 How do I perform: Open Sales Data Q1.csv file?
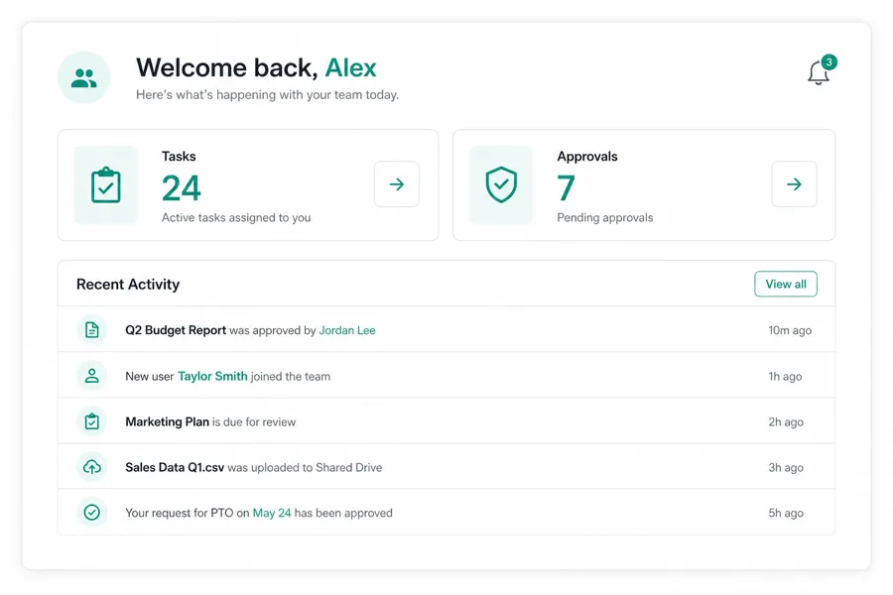tap(175, 467)
